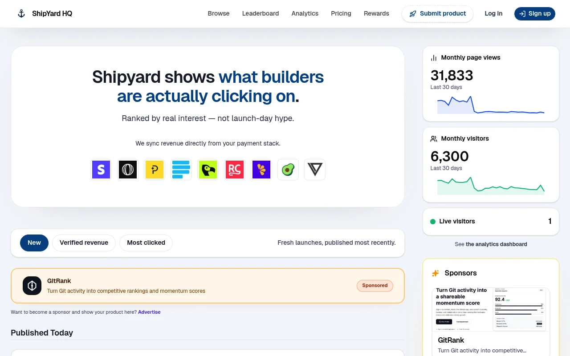Click the sparkle icon beside Sponsors heading
Image resolution: width=570 pixels, height=356 pixels.
[436, 273]
